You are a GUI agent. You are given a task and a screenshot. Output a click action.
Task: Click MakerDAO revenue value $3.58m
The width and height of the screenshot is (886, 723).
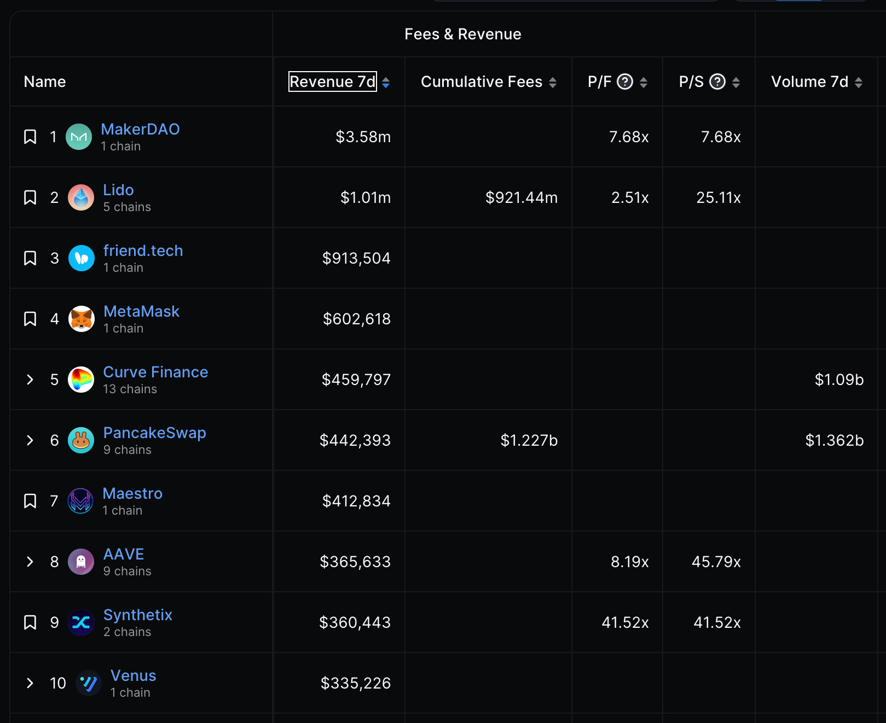pyautogui.click(x=363, y=137)
